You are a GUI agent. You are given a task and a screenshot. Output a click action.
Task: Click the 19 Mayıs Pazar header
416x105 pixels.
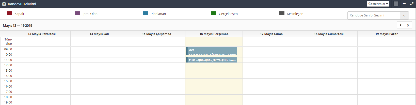[386, 34]
